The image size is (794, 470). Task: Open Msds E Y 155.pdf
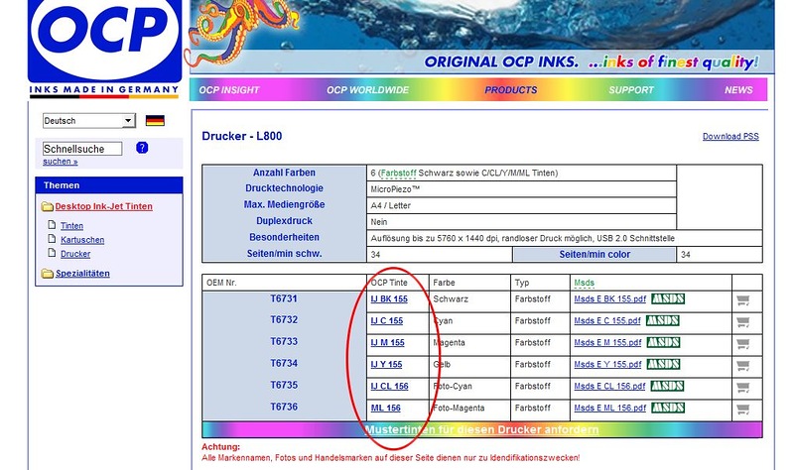pos(607,364)
